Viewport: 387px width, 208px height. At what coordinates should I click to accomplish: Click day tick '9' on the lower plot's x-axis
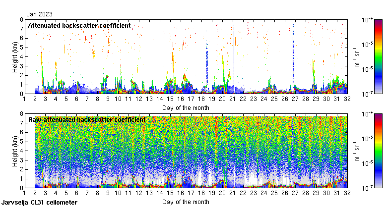[x=108, y=193]
